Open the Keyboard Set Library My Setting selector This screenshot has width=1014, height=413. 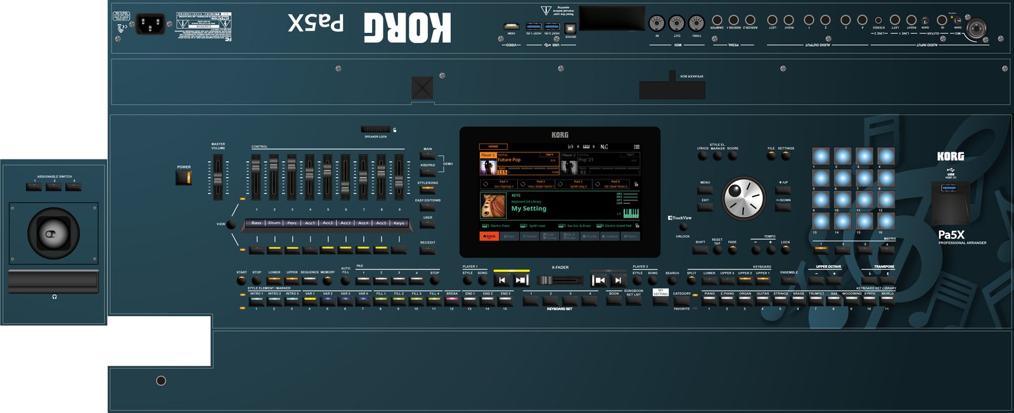(x=529, y=208)
